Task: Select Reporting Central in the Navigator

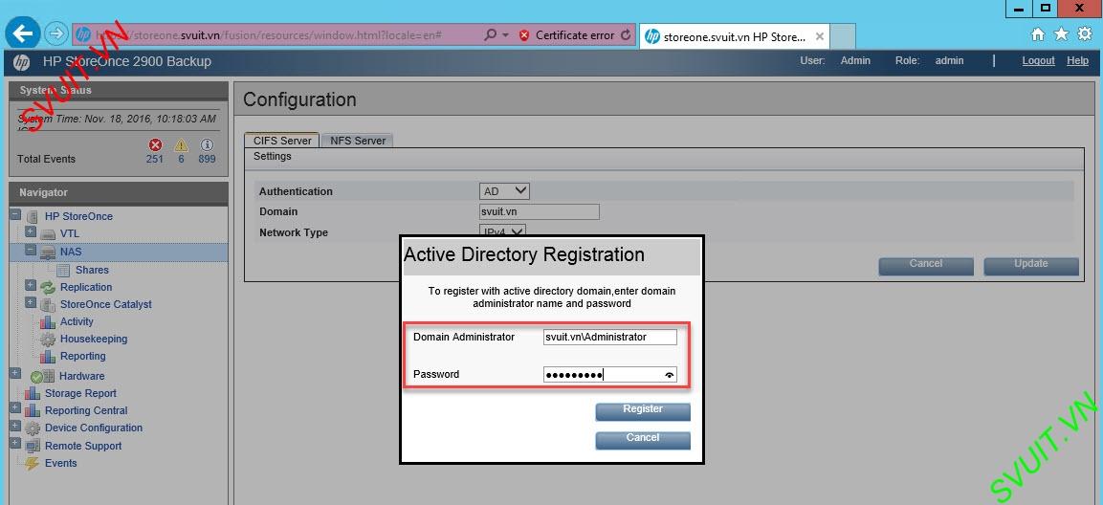Action: pyautogui.click(x=86, y=410)
